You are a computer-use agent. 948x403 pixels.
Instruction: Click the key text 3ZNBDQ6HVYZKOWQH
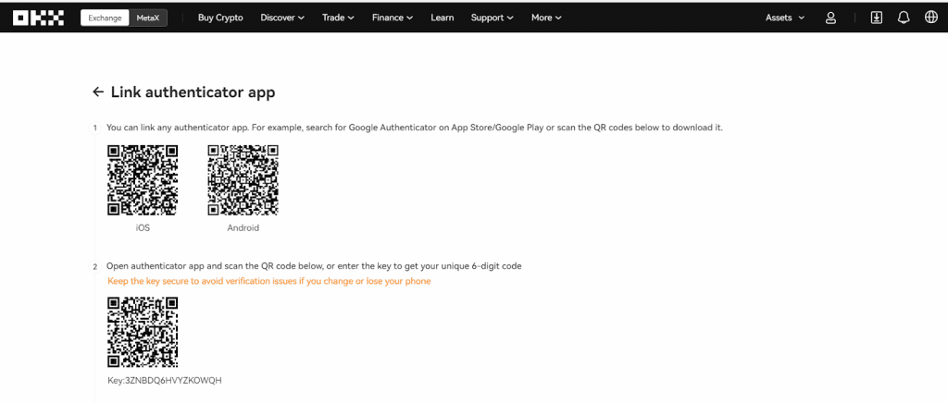click(173, 381)
